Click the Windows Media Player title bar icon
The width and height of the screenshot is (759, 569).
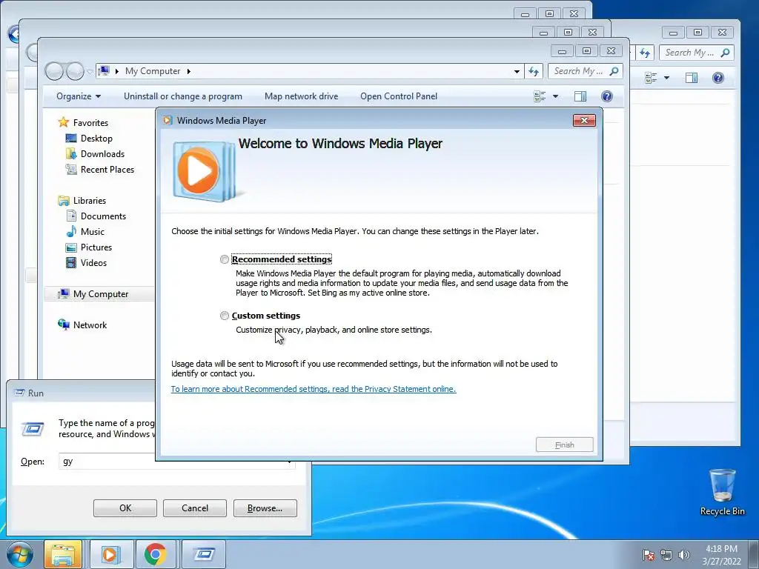[x=168, y=121]
